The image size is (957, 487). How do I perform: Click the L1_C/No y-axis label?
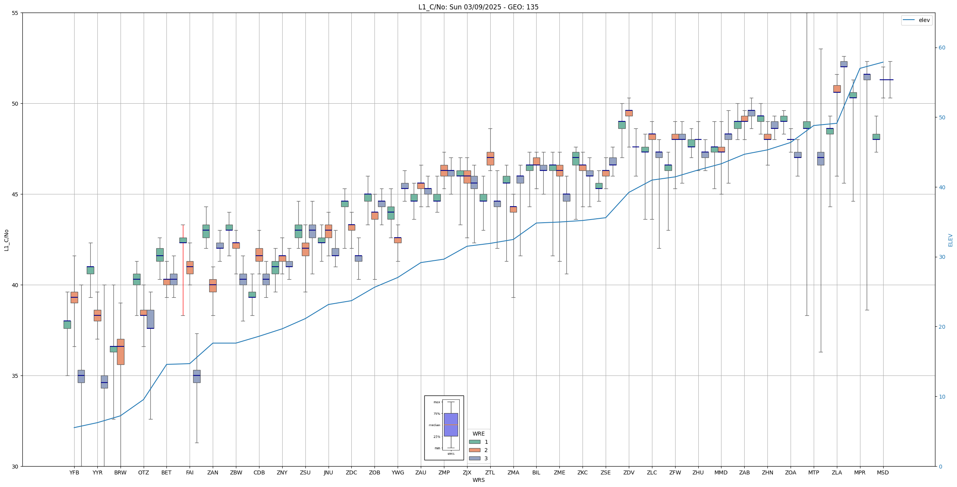6,240
